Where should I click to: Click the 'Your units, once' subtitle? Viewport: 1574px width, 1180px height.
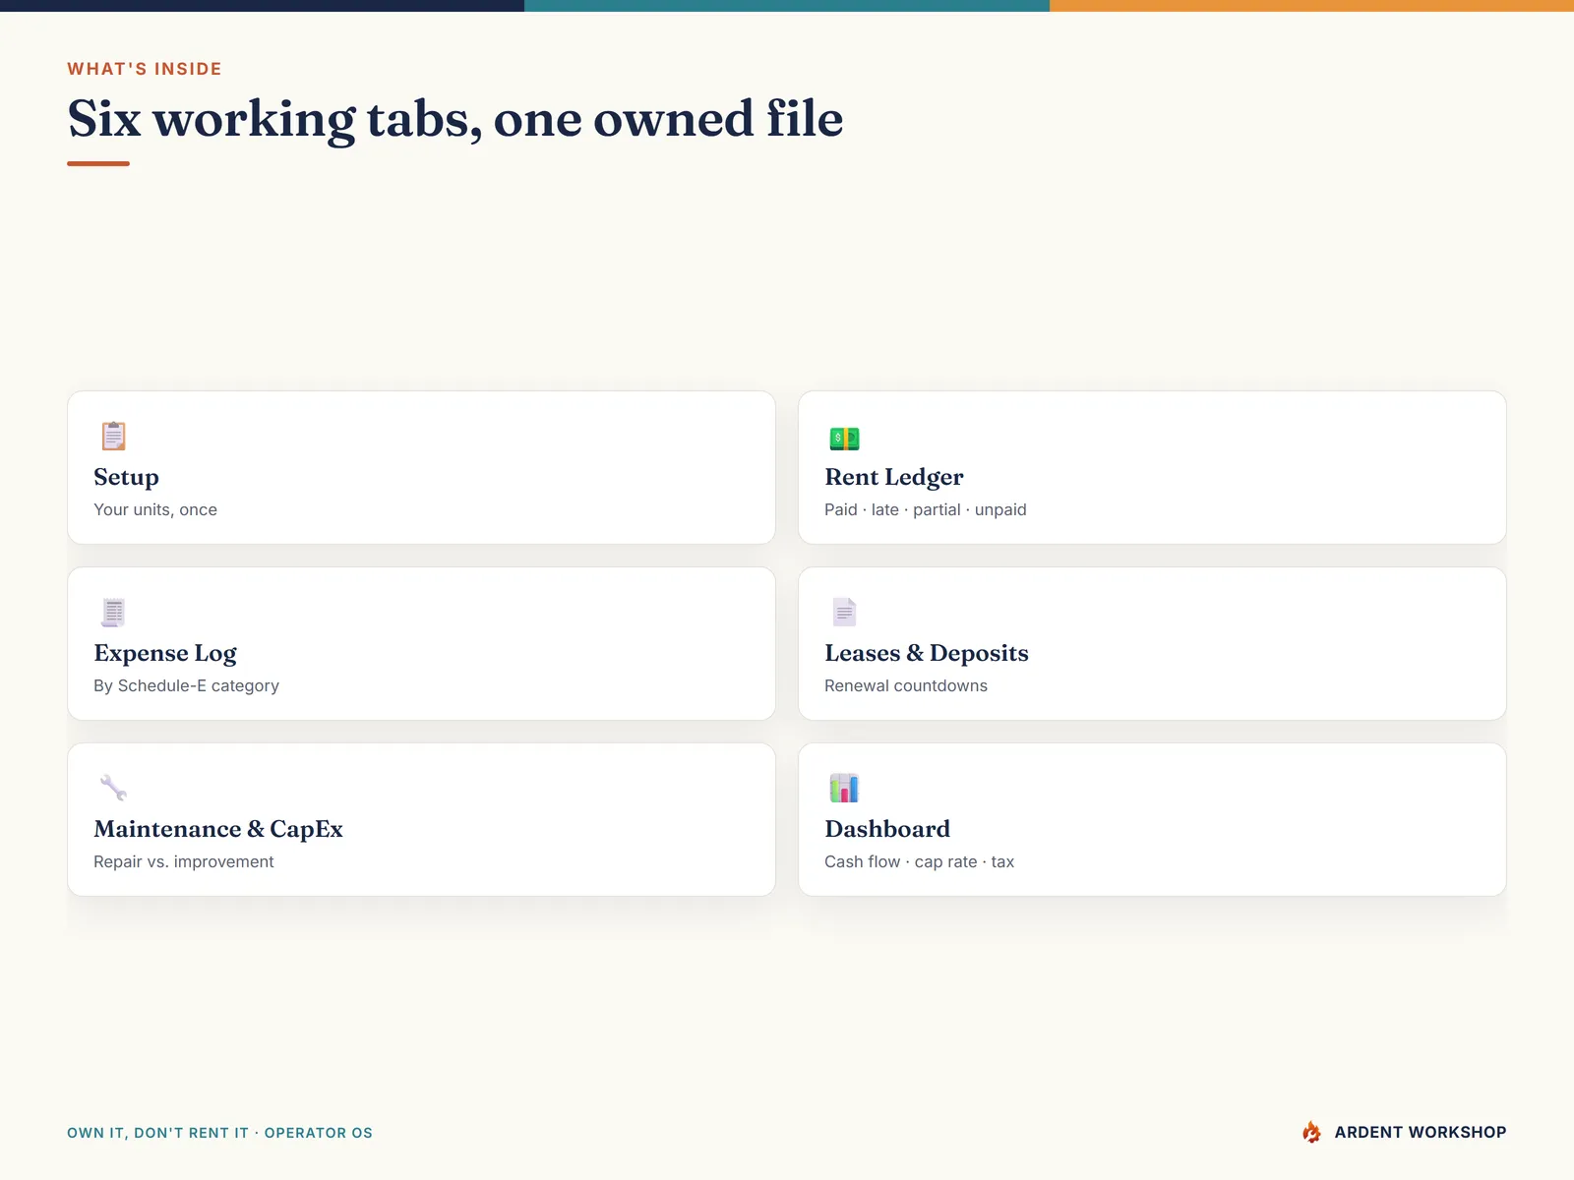tap(155, 509)
